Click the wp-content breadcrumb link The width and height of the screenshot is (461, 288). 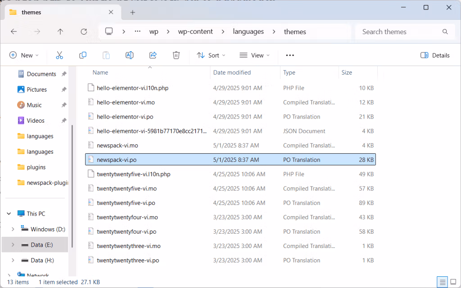(195, 32)
